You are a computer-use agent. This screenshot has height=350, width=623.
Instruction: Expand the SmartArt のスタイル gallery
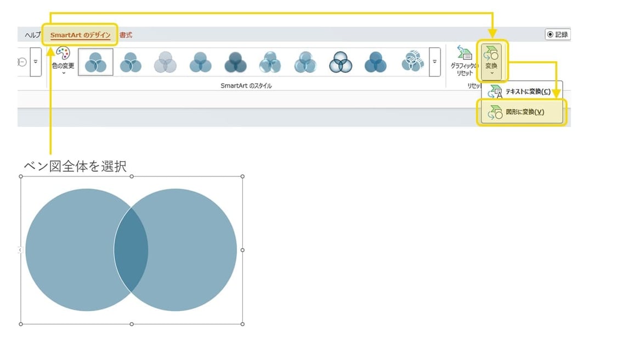[435, 62]
